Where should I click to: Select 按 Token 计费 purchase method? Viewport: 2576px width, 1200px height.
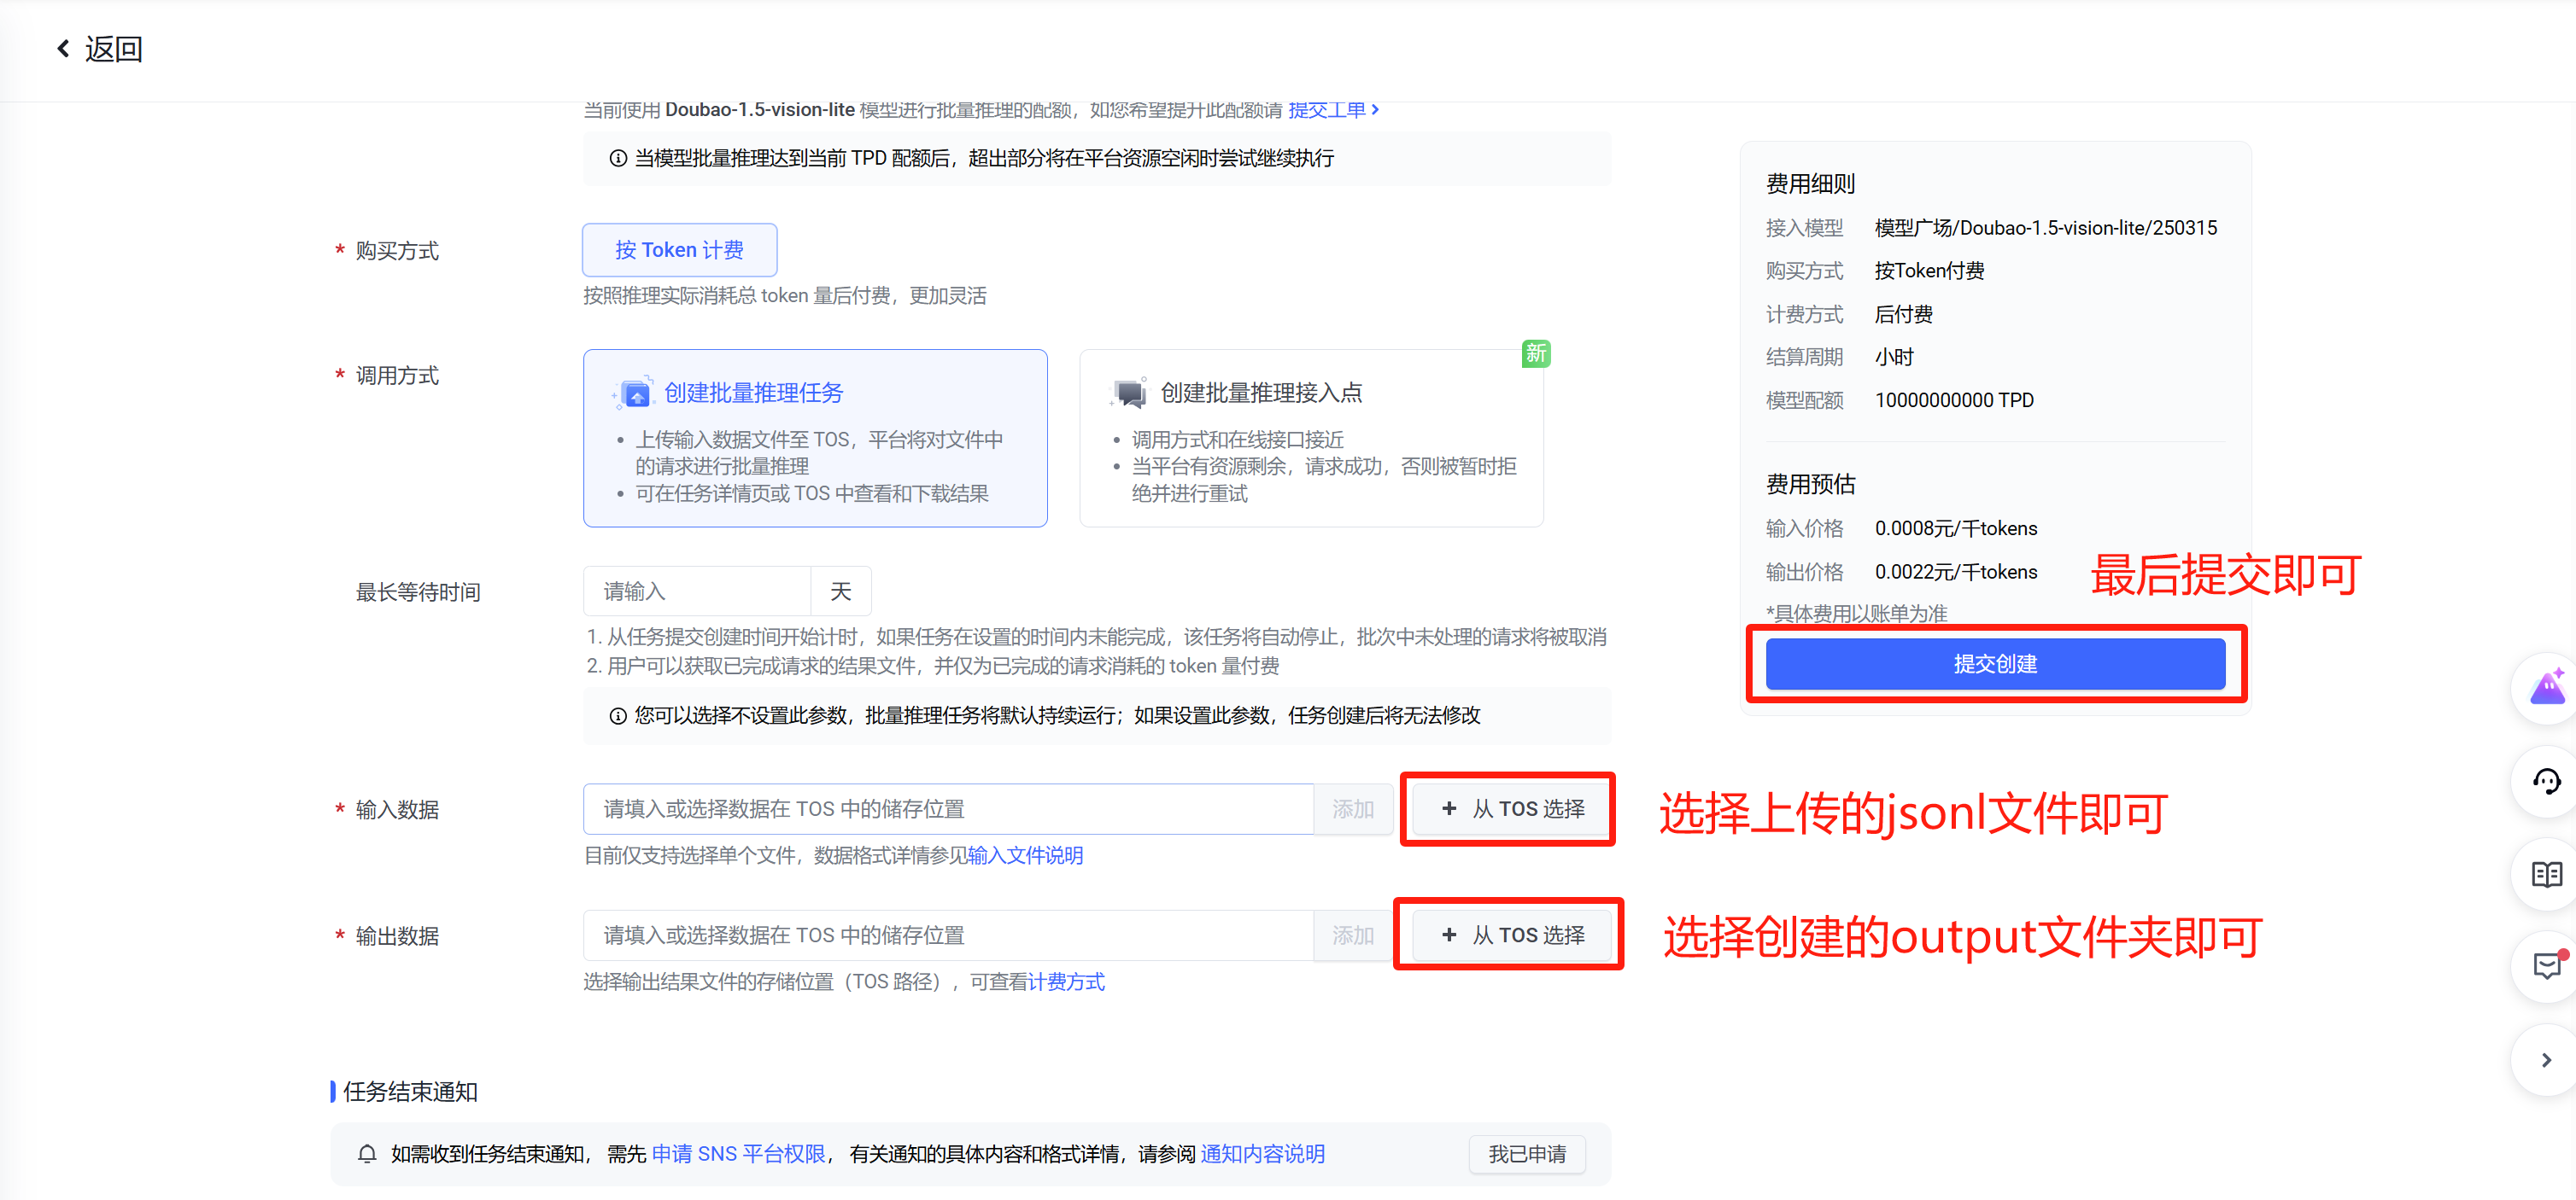tap(679, 250)
